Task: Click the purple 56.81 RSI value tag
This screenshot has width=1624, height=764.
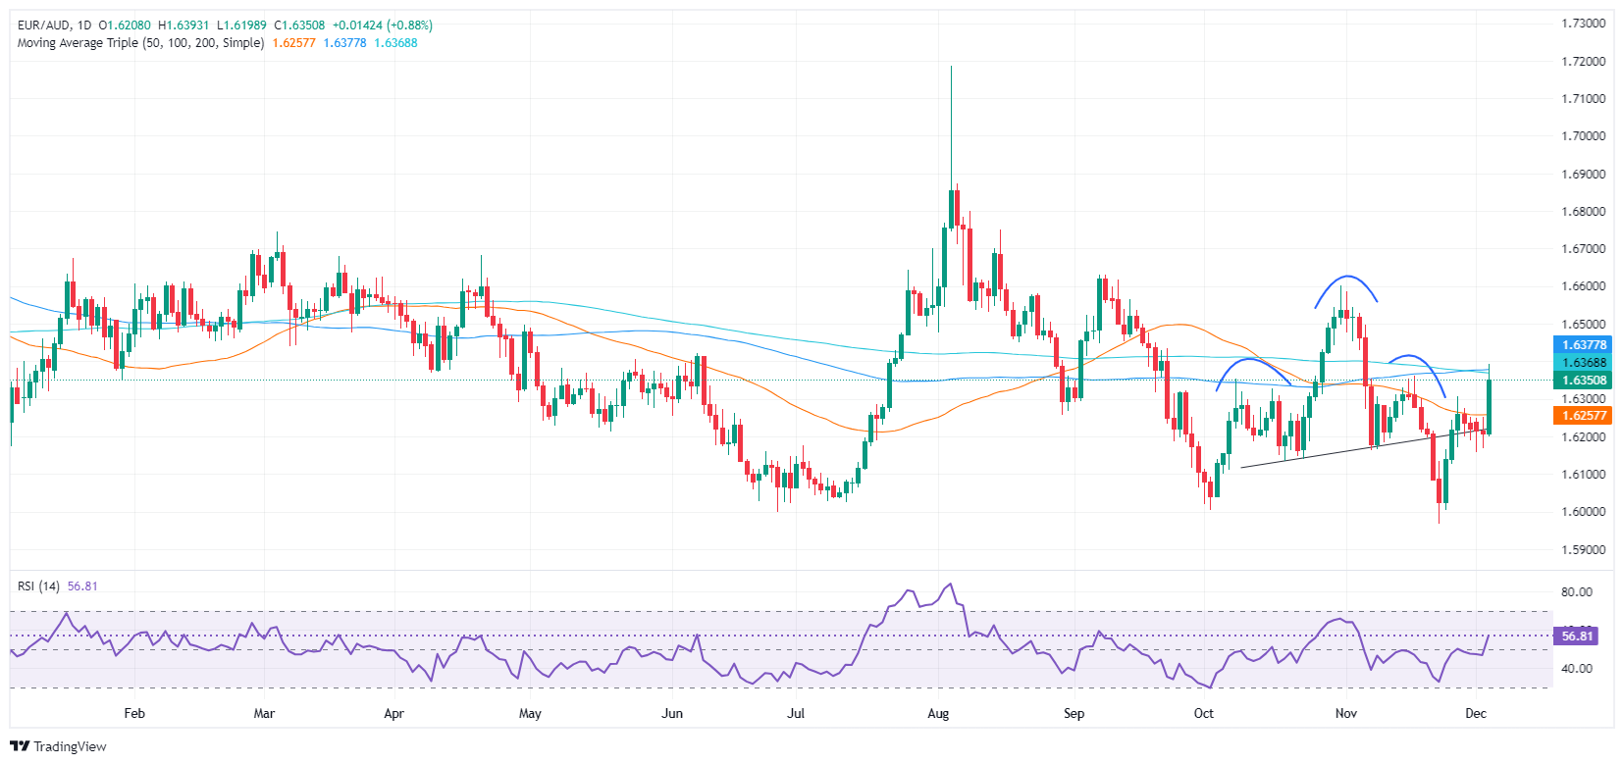Action: [x=1576, y=637]
